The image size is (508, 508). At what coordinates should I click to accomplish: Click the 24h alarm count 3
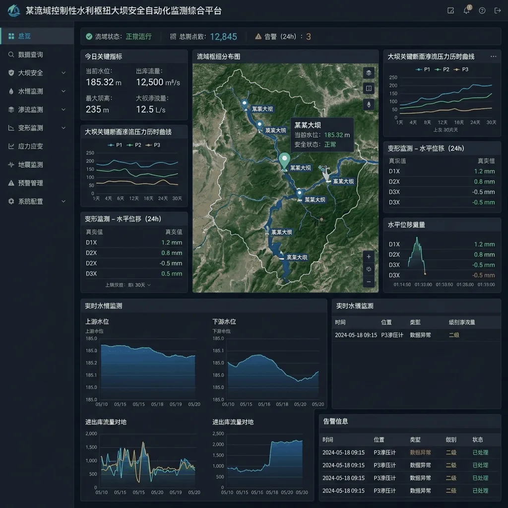[309, 37]
